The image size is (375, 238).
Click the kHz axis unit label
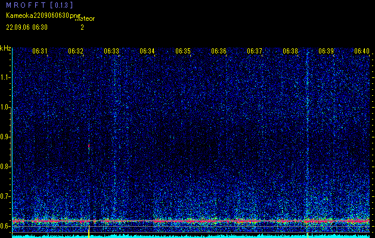coord(5,48)
